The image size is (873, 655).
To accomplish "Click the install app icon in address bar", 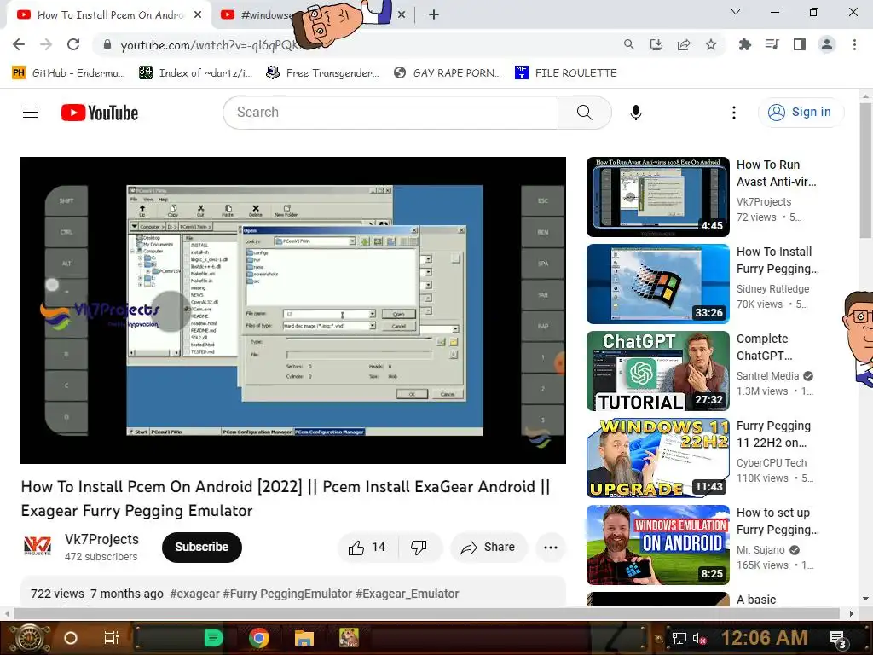I will click(656, 44).
